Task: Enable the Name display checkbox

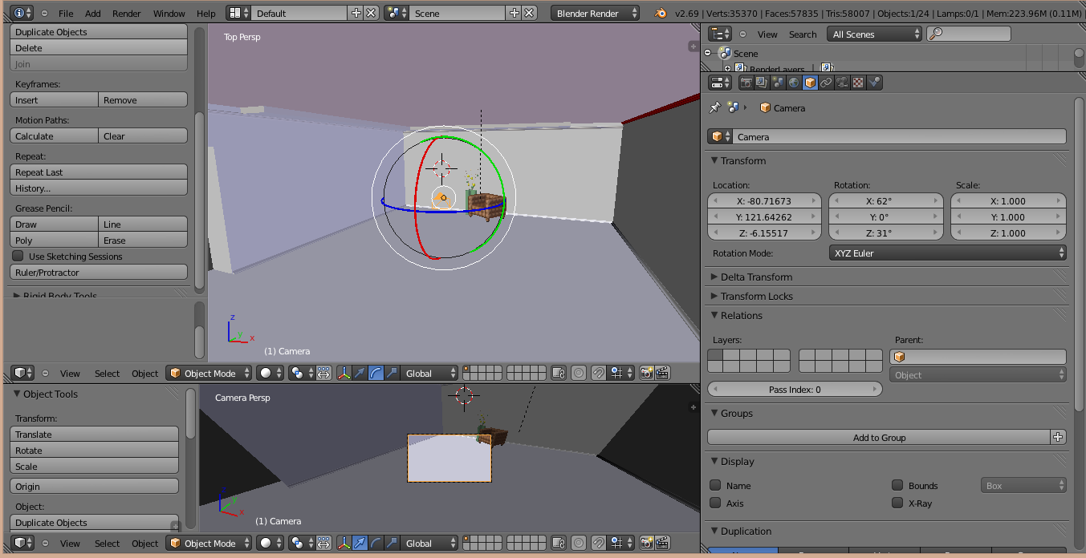Action: tap(715, 485)
